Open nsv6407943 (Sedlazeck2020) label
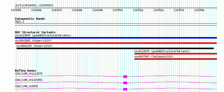Screen dimensions: 224x92 [154, 56]
